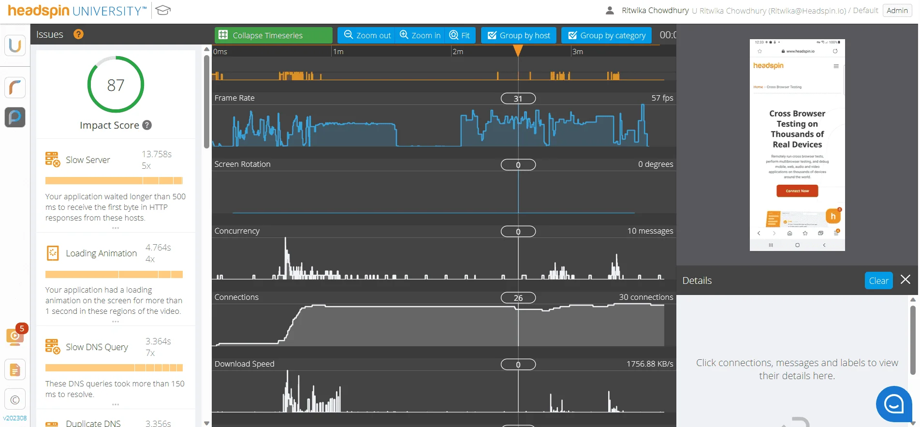Click the Connections value pill 26
This screenshot has width=920, height=427.
518,298
